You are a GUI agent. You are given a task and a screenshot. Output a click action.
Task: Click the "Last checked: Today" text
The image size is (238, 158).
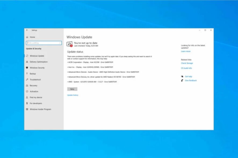[86, 46]
